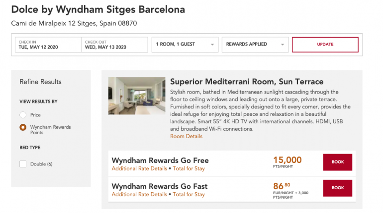Open the check-in date field
Image resolution: width=383 pixels, height=213 pixels.
[48, 45]
